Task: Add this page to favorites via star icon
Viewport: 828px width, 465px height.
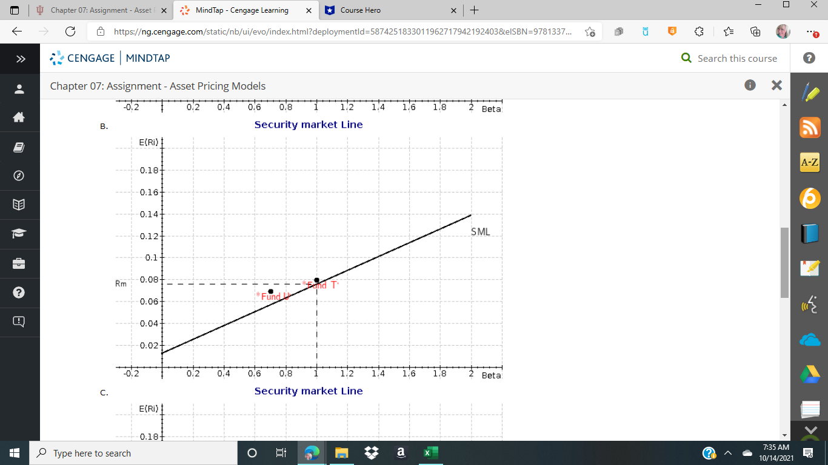Action: click(590, 31)
